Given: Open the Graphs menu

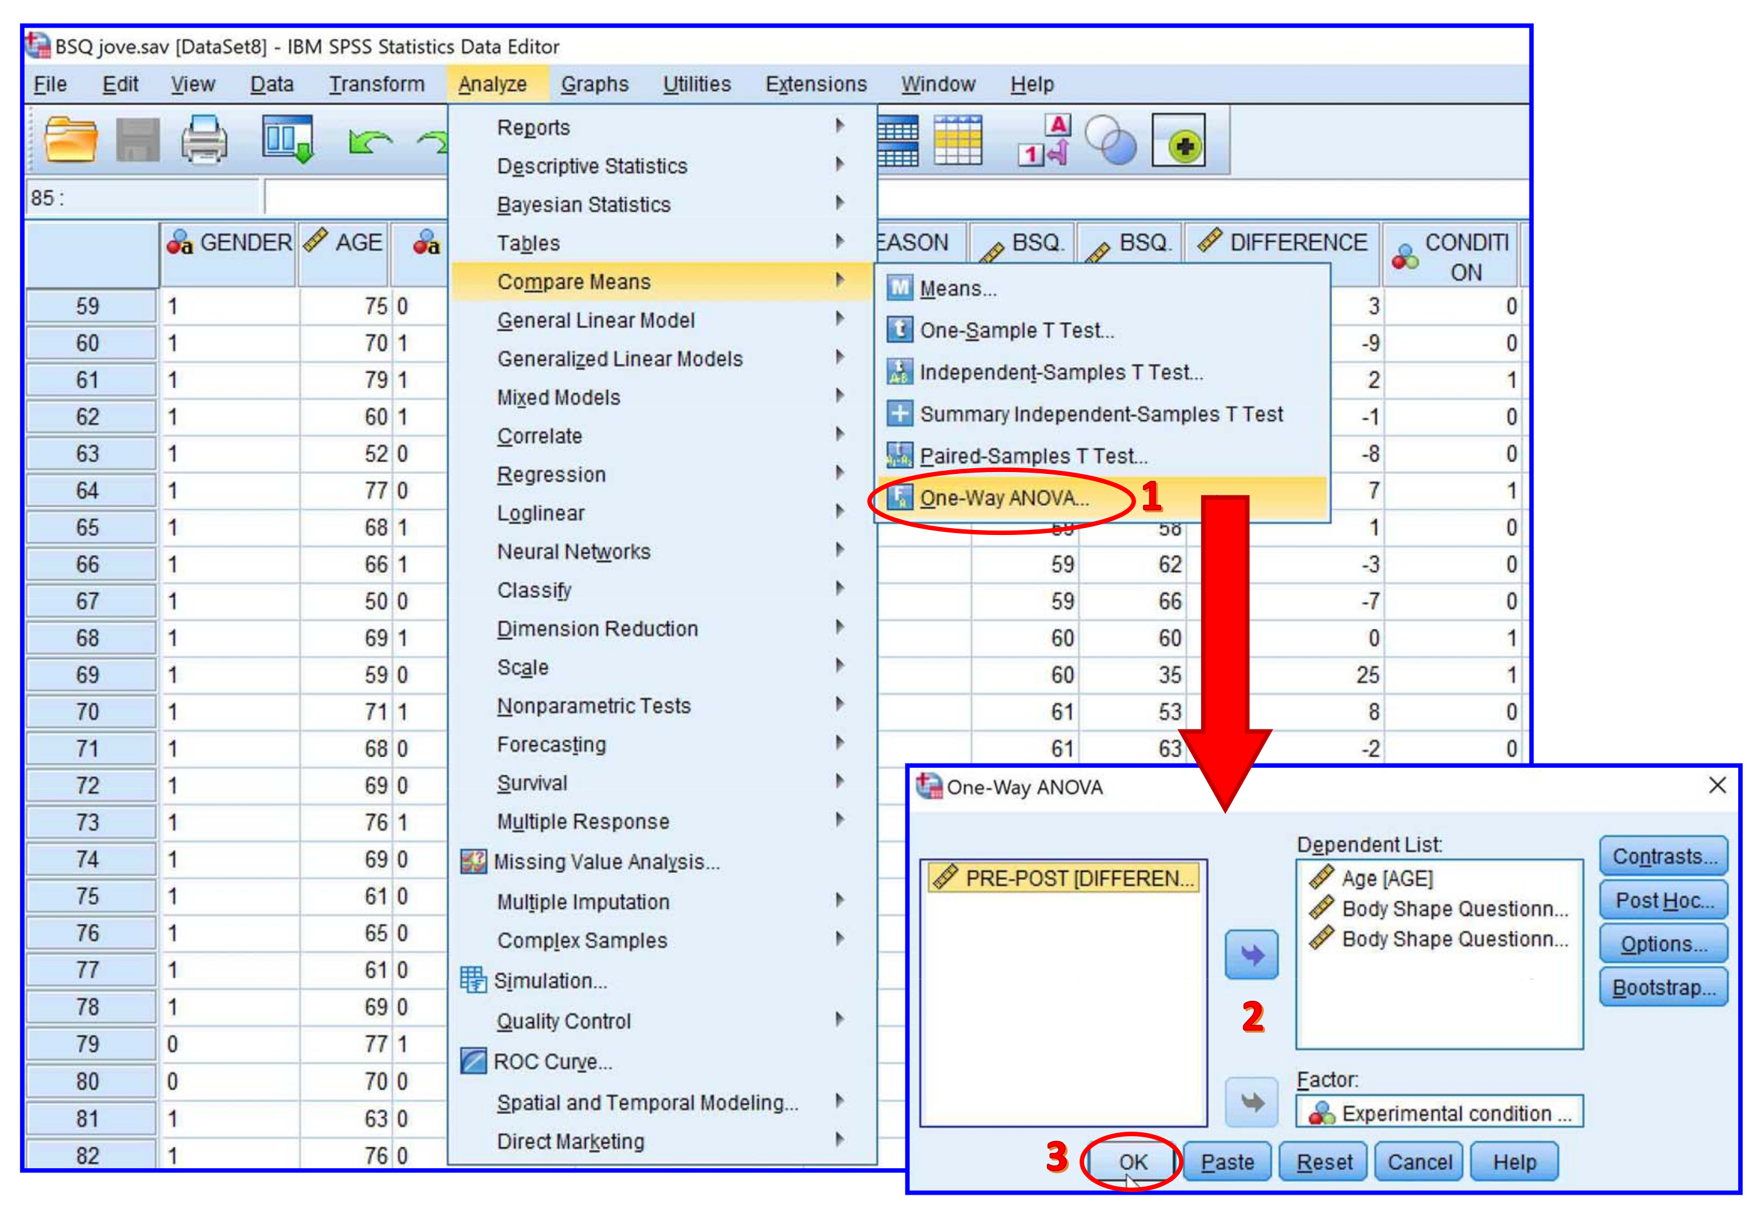Looking at the screenshot, I should (x=594, y=84).
